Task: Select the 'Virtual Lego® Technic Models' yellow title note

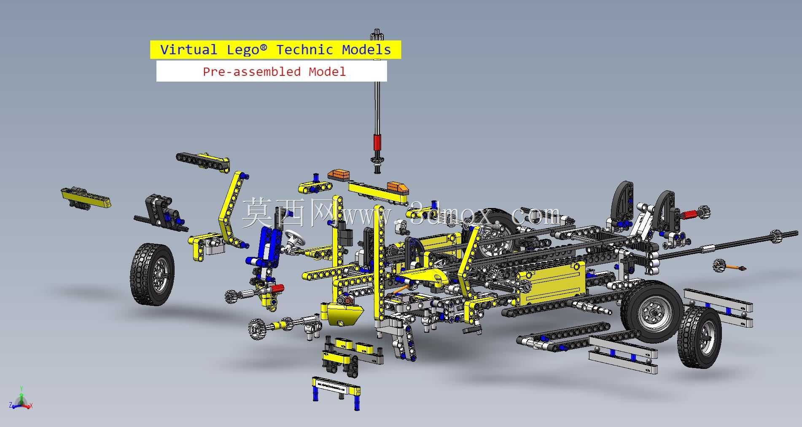Action: coord(275,50)
